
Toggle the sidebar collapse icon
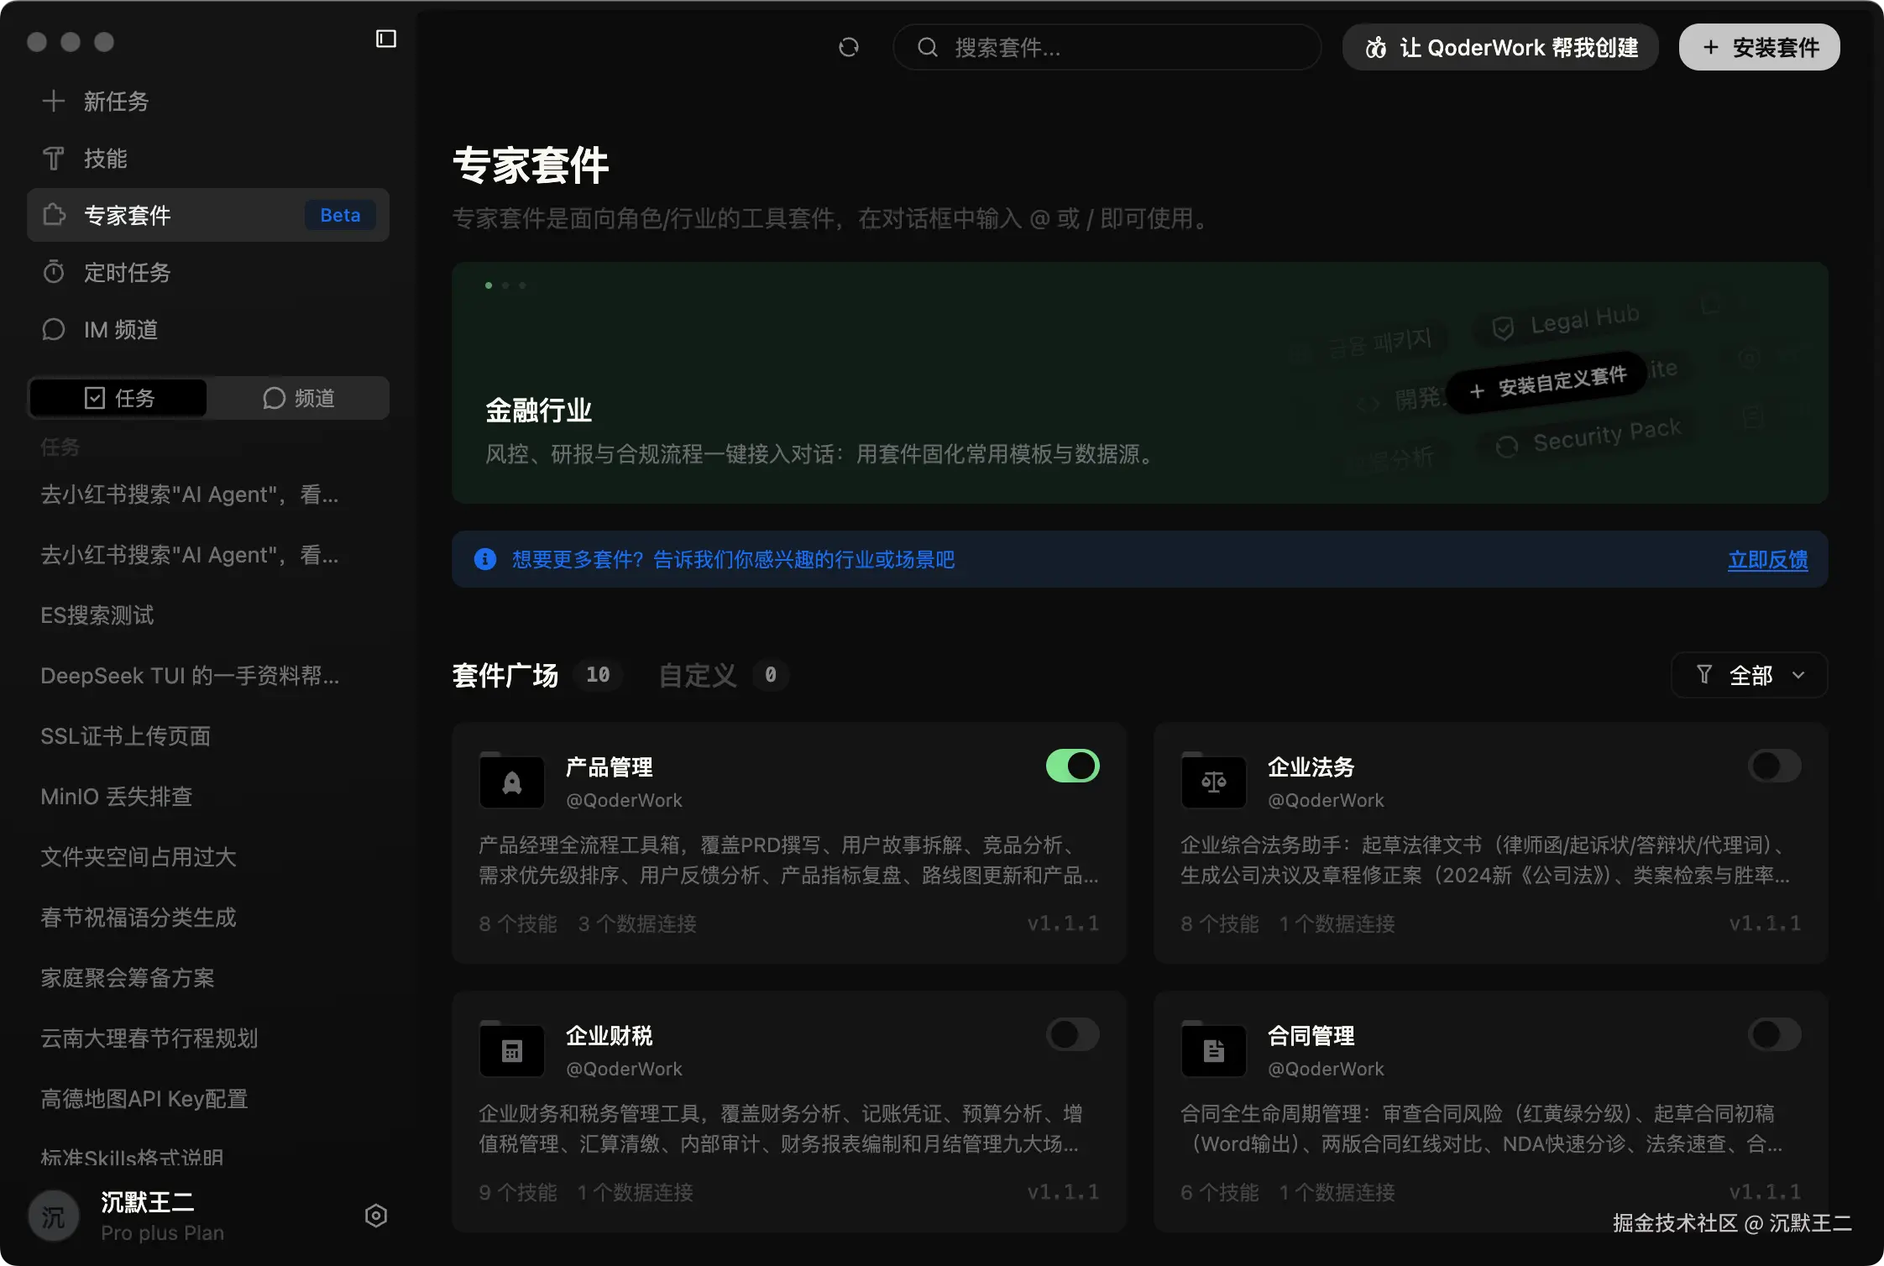[x=386, y=39]
